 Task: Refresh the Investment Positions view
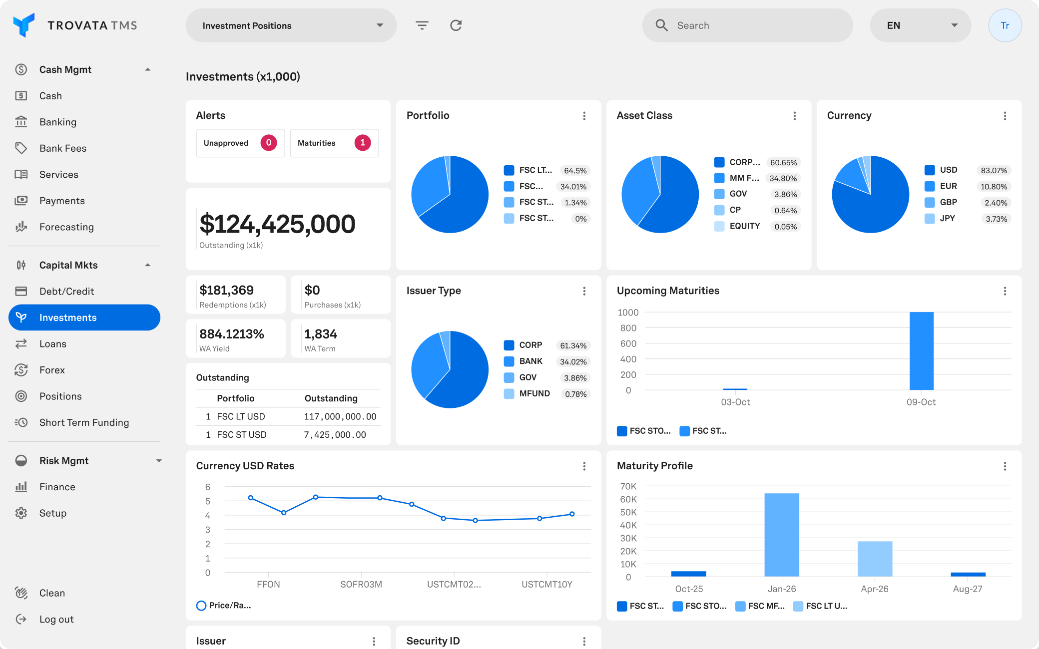click(456, 25)
